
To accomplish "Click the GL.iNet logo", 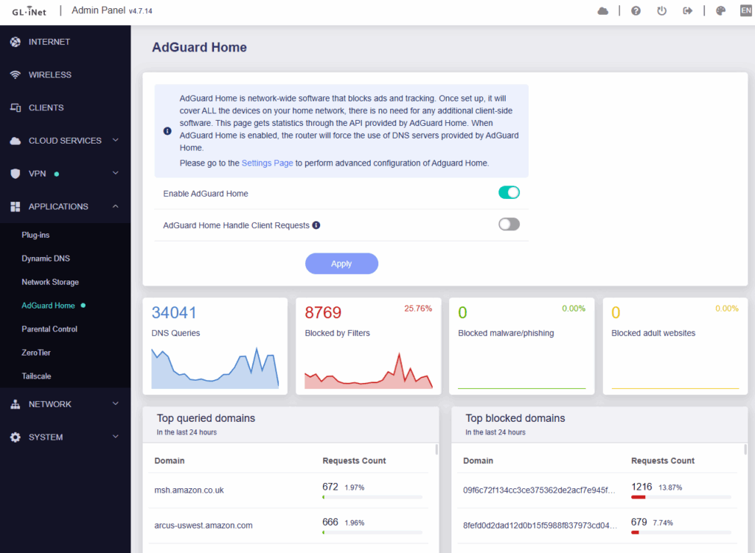I will coord(29,11).
